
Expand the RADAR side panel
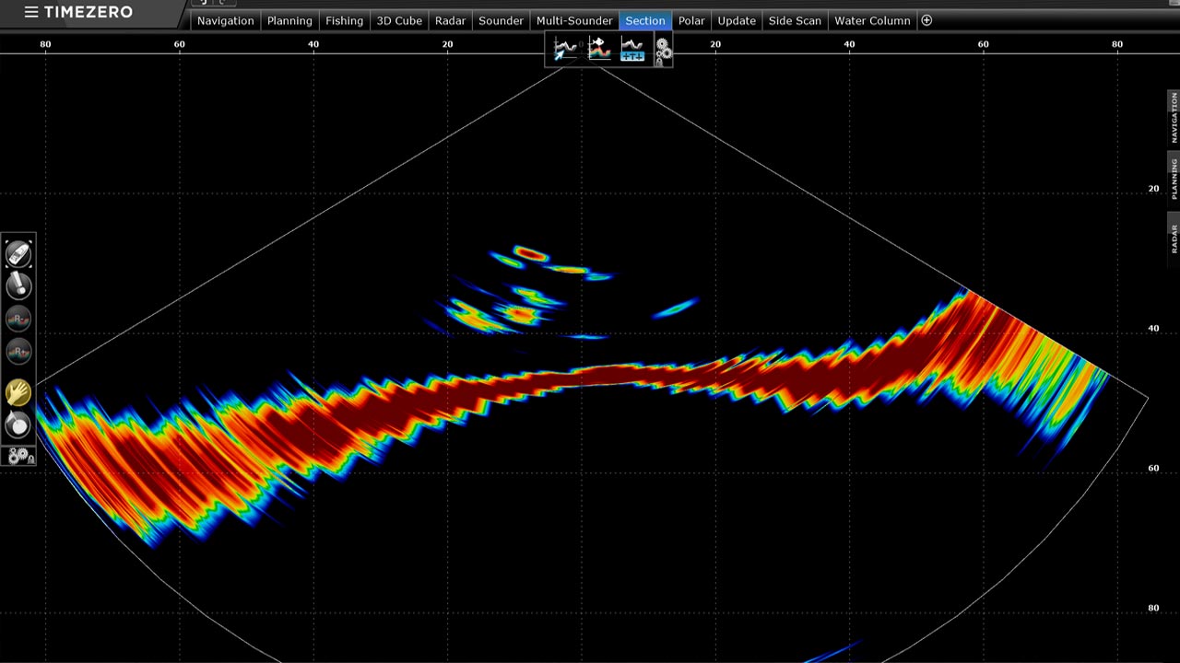[x=1174, y=238]
